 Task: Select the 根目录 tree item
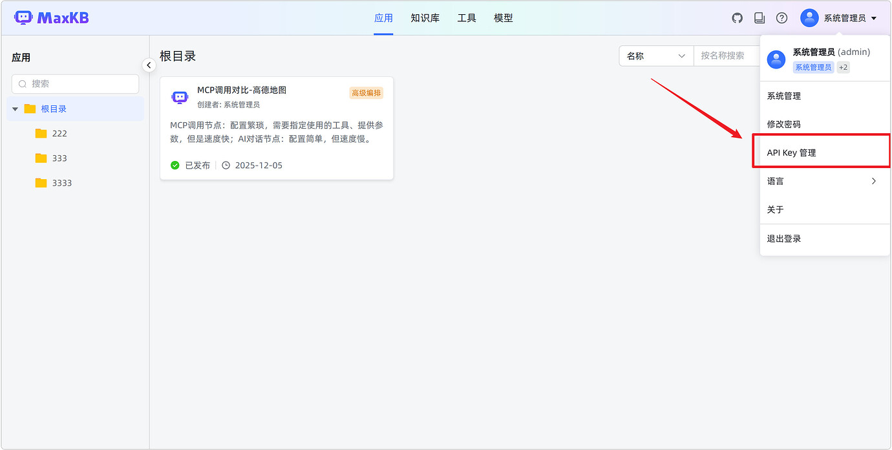pos(75,109)
